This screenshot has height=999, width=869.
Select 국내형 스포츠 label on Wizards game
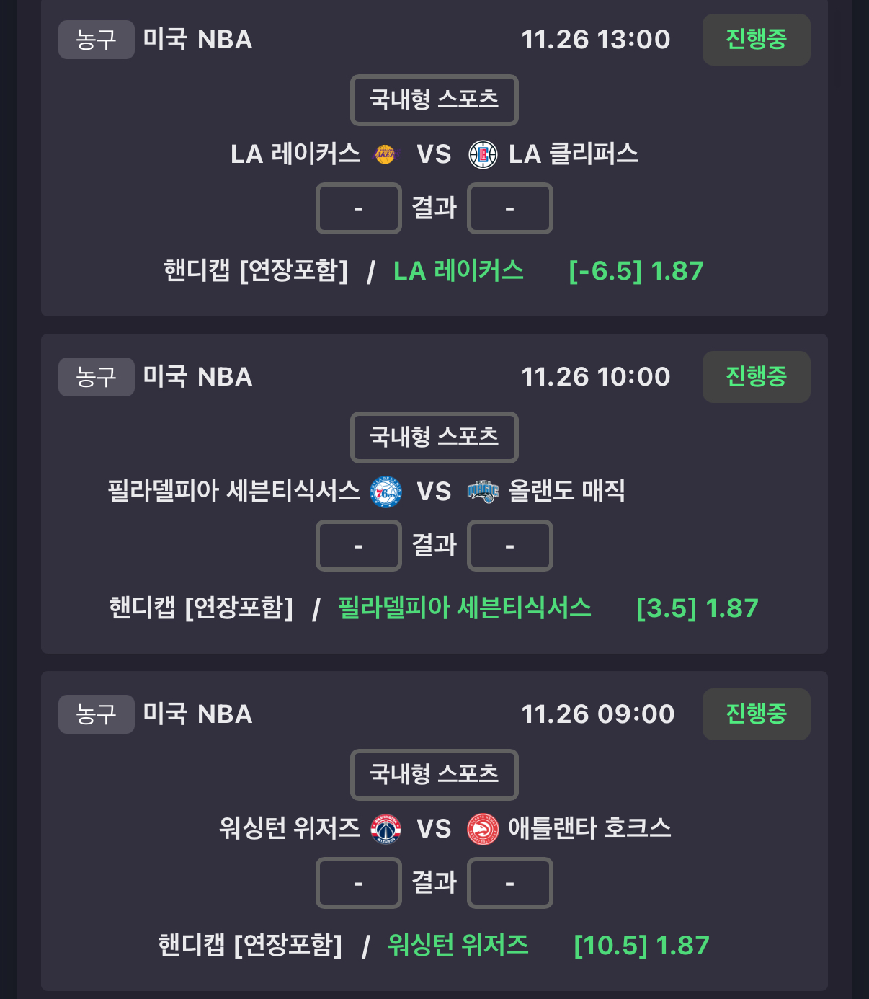[x=434, y=774]
